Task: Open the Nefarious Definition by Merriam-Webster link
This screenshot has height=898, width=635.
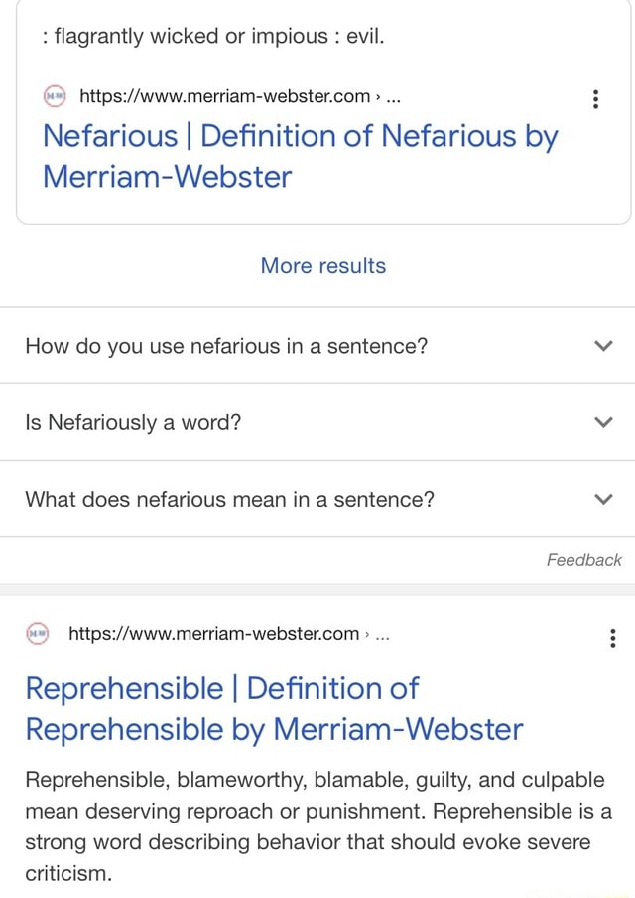Action: [300, 155]
